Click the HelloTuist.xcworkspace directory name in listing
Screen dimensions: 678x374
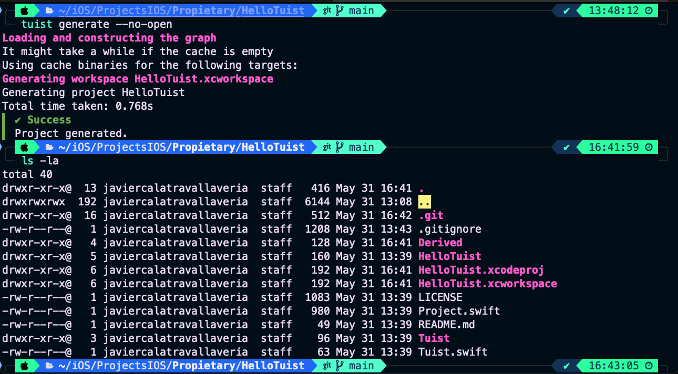tap(487, 284)
